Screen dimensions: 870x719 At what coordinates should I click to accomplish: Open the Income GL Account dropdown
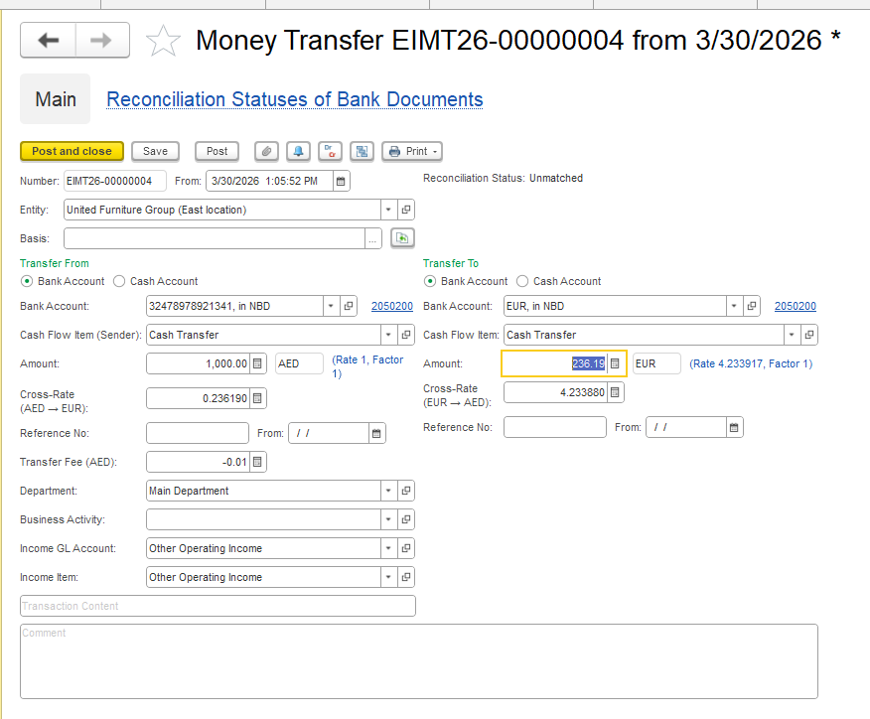pos(386,548)
